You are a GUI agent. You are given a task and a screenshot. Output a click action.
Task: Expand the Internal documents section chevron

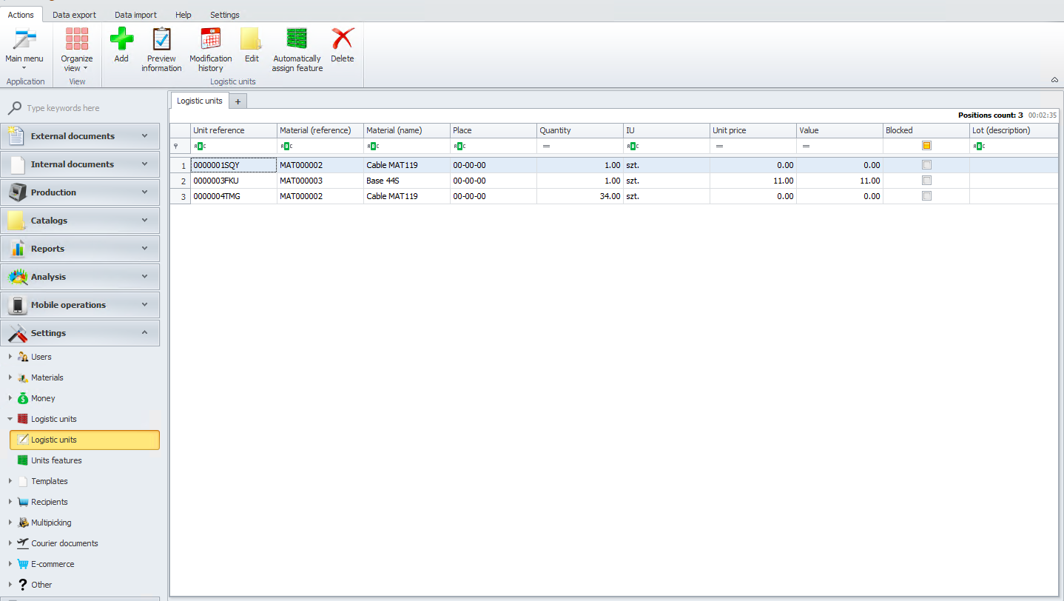click(145, 164)
